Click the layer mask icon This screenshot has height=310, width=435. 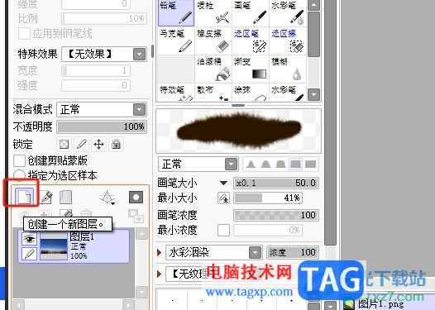point(136,197)
